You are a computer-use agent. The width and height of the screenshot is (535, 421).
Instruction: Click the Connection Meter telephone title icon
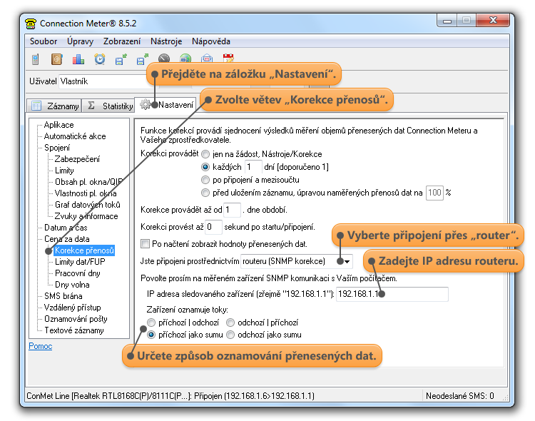[x=31, y=24]
